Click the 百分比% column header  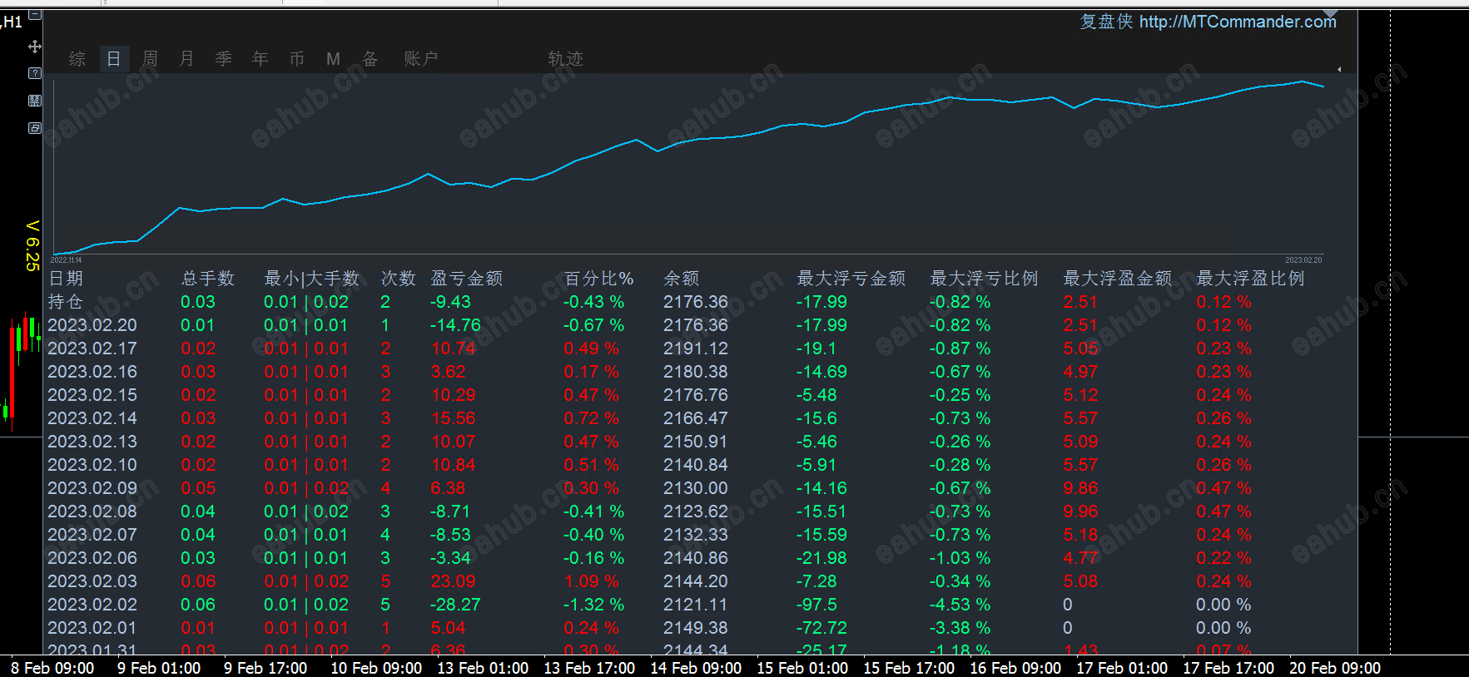(598, 279)
